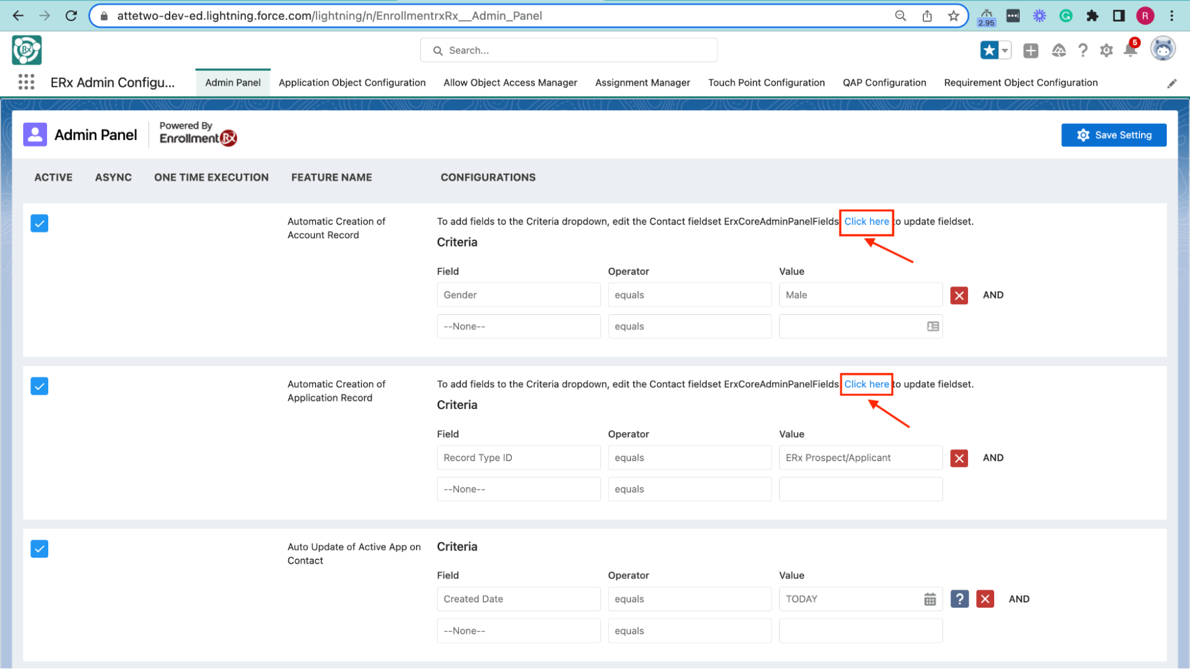Uncheck Active for Automatic Creation of Account Record
The image size is (1190, 669).
pyautogui.click(x=39, y=223)
